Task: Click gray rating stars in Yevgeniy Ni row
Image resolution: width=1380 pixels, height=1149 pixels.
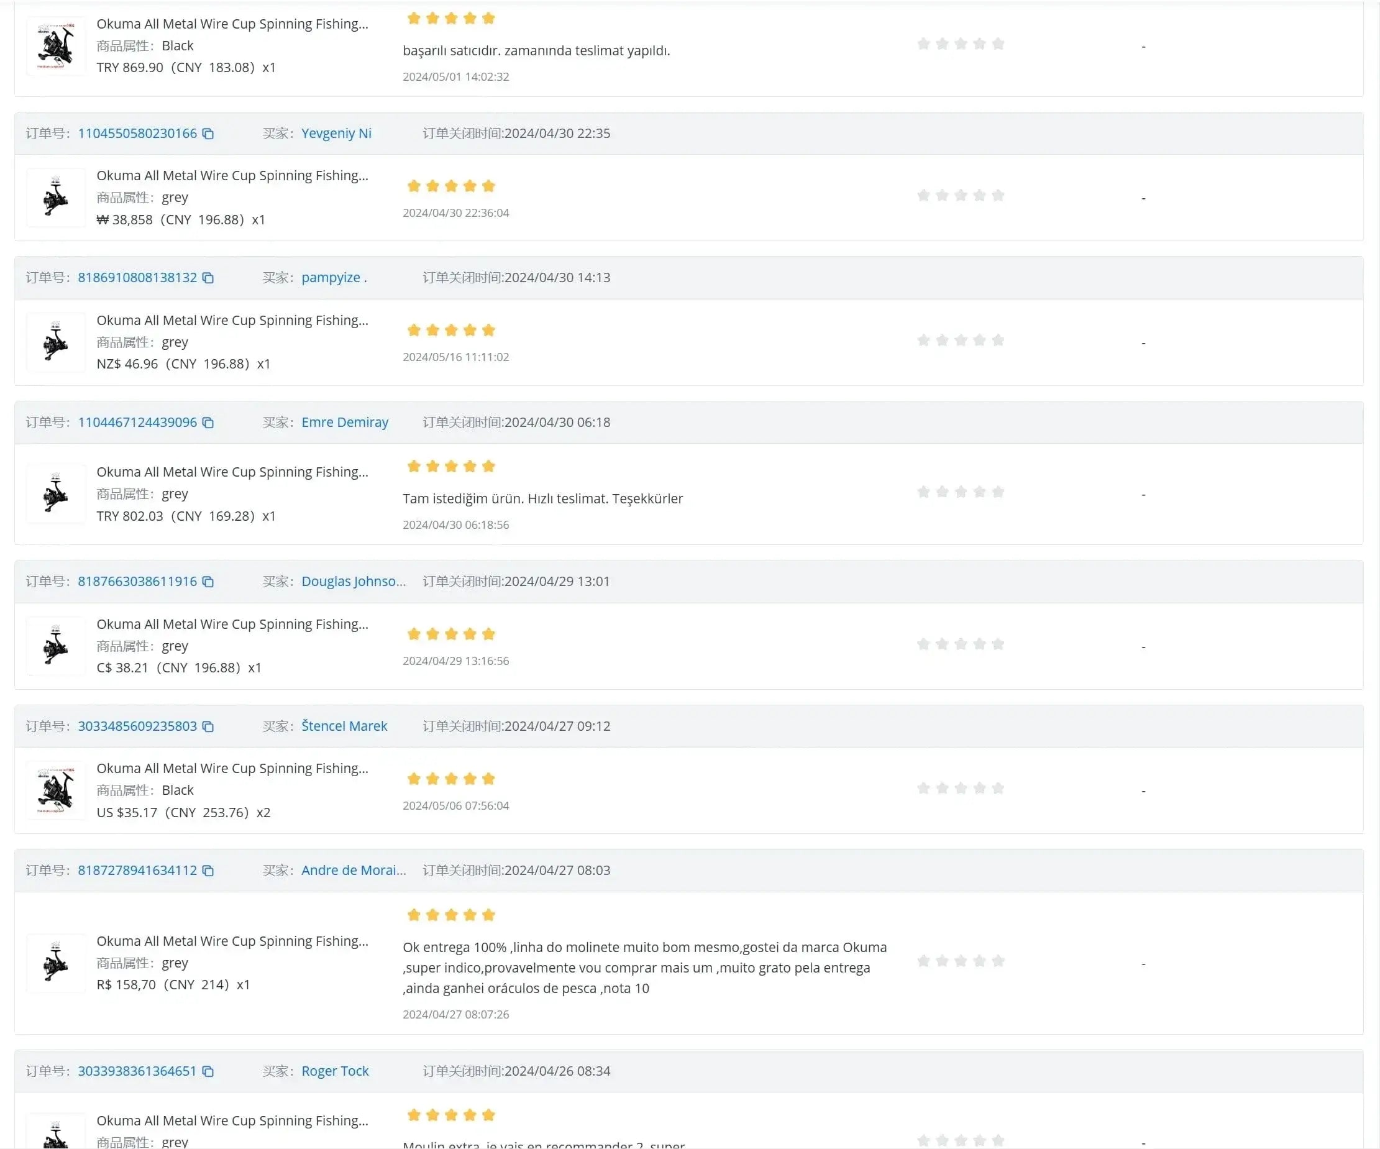Action: tap(960, 196)
